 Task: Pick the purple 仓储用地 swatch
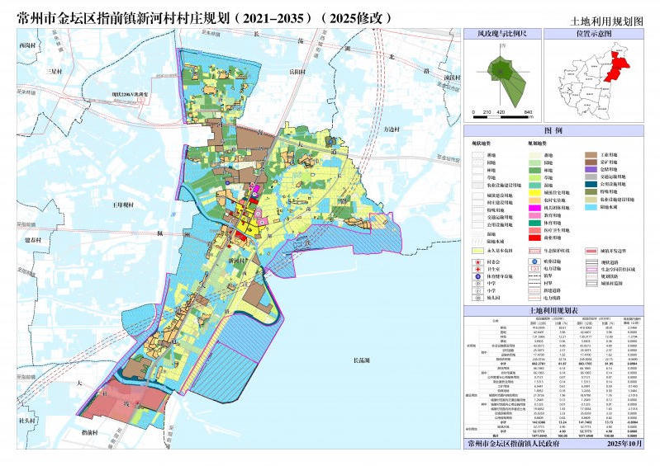(x=591, y=169)
